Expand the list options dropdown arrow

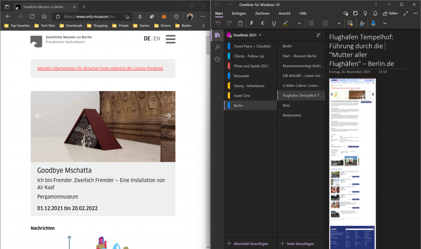pos(339,23)
